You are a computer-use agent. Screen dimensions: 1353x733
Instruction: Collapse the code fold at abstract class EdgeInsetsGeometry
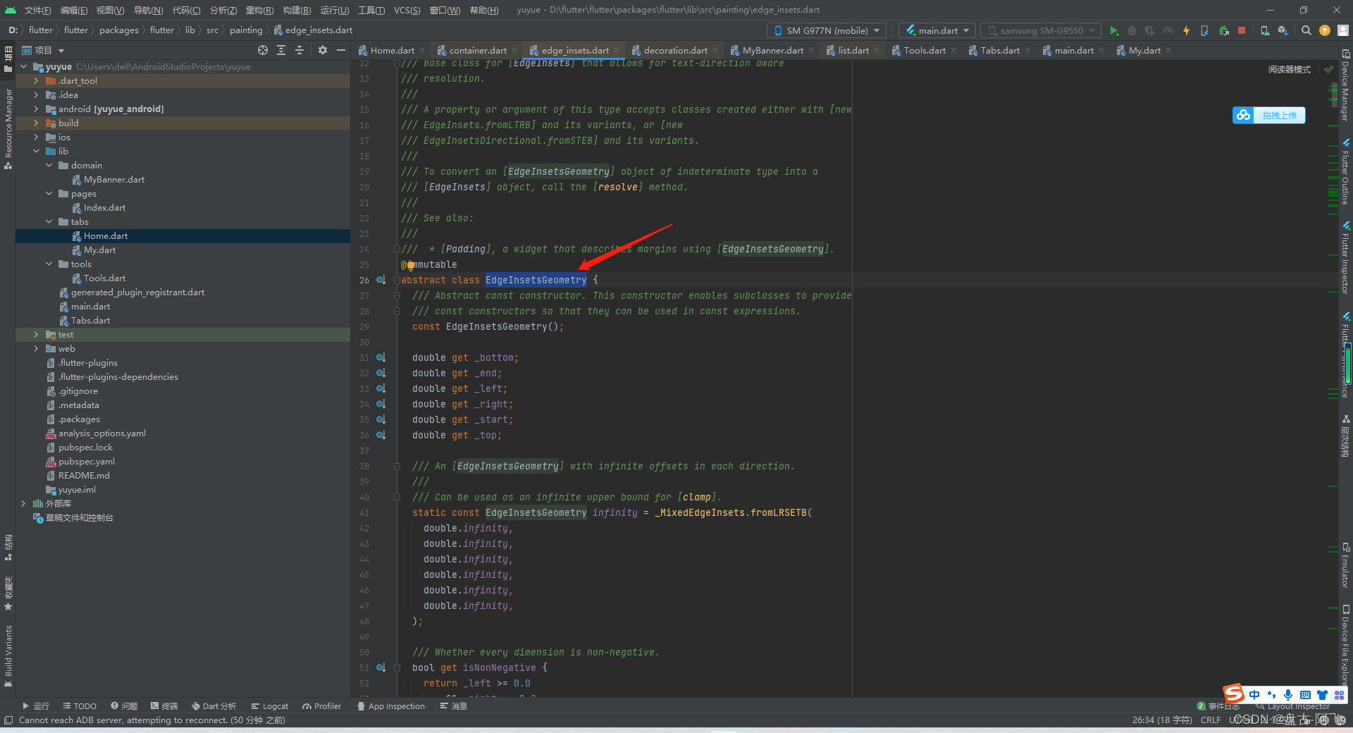[397, 280]
